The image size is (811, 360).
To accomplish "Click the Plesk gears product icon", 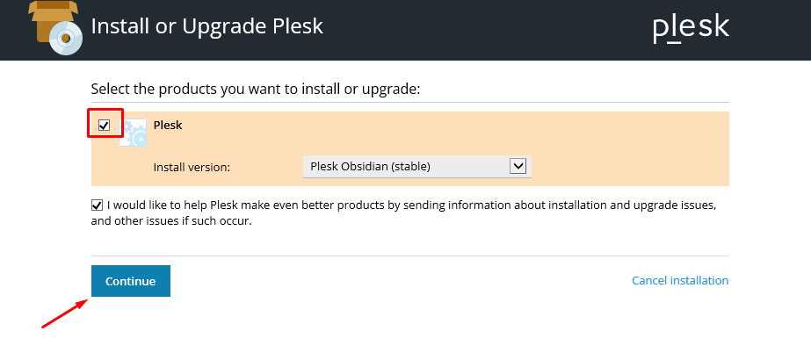I will (133, 133).
